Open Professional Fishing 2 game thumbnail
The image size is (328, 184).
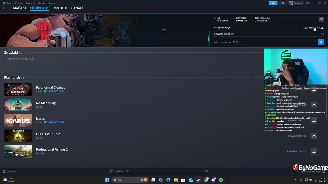coord(18,151)
